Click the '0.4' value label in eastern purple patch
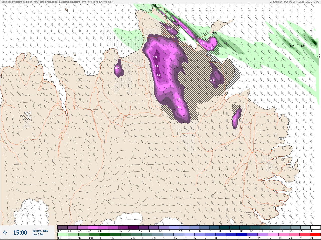The width and height of the screenshot is (321, 240). coord(212,80)
